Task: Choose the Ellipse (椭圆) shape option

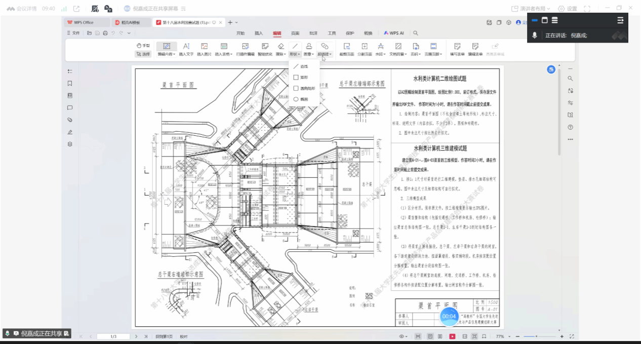Action: click(x=303, y=99)
